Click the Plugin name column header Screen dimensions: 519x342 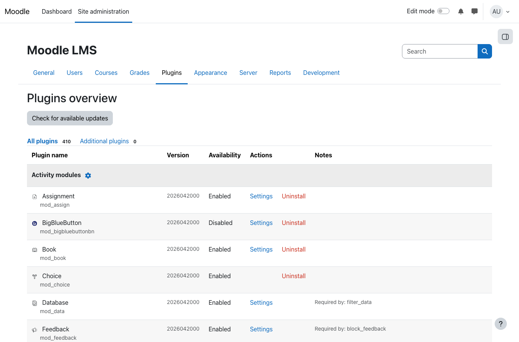pyautogui.click(x=49, y=155)
